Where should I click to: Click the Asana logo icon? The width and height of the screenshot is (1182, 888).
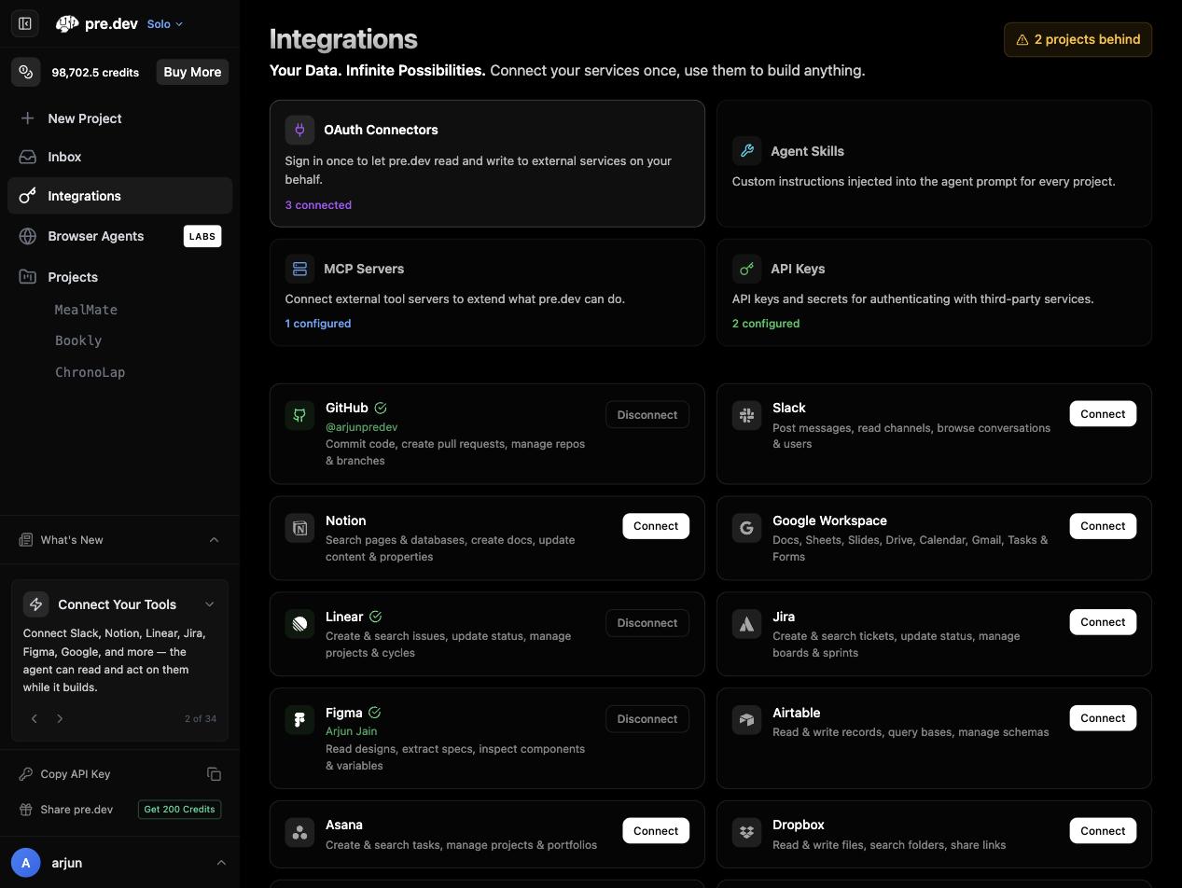[299, 832]
